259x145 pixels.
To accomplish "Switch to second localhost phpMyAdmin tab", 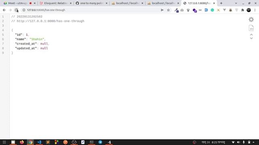I will [163, 3].
